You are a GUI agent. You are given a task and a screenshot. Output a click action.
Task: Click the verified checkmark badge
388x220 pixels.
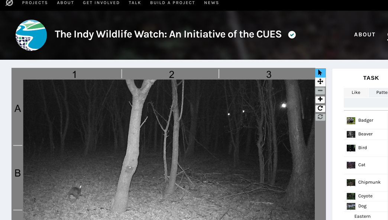pyautogui.click(x=292, y=35)
